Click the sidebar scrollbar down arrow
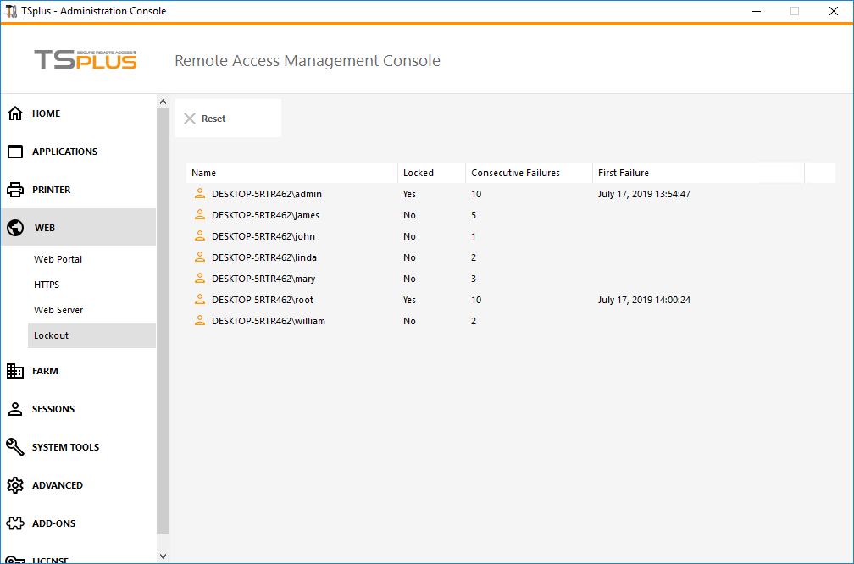This screenshot has width=854, height=564. 163,556
